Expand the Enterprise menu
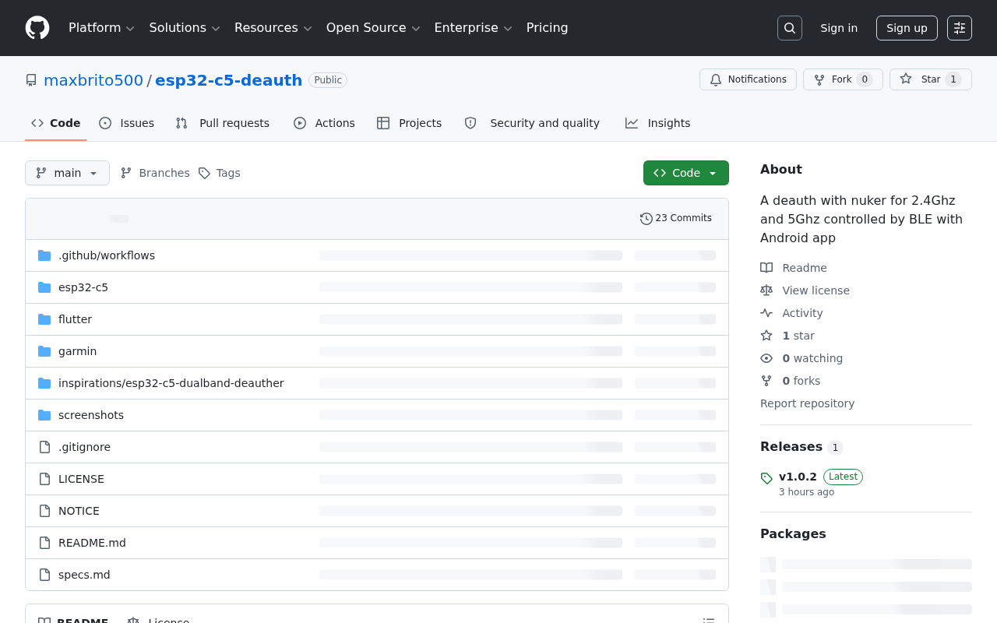Screen dimensions: 997x623 pyautogui.click(x=473, y=28)
